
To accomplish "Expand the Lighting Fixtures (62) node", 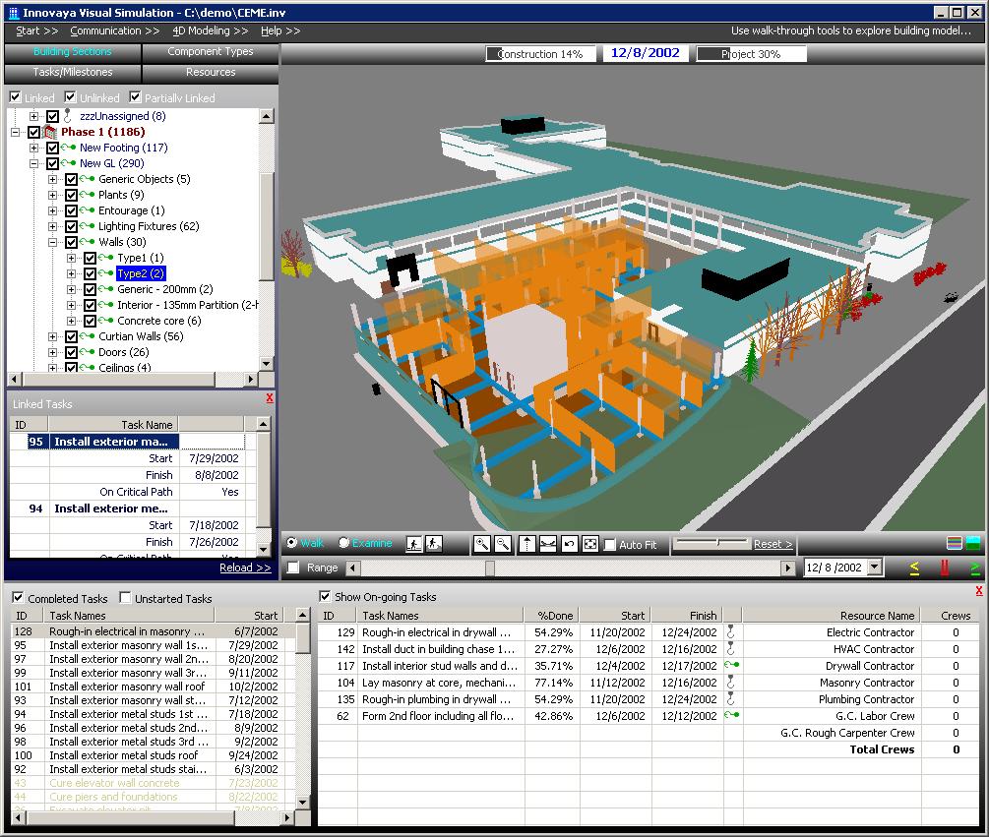I will [53, 226].
